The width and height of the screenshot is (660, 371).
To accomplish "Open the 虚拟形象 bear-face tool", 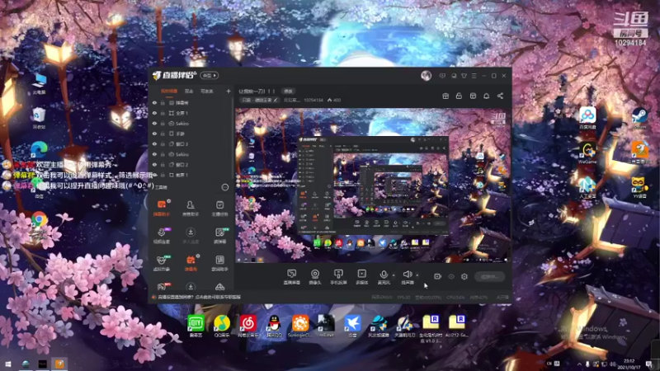I will coord(162,263).
